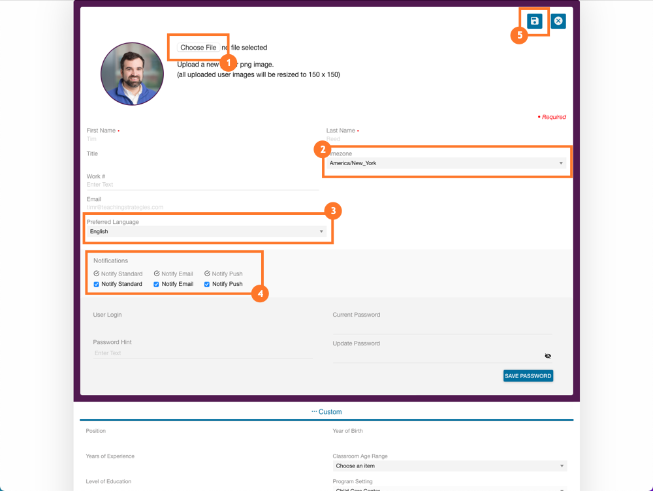Image resolution: width=653 pixels, height=491 pixels.
Task: Click the Choose File upload button
Action: click(x=197, y=47)
